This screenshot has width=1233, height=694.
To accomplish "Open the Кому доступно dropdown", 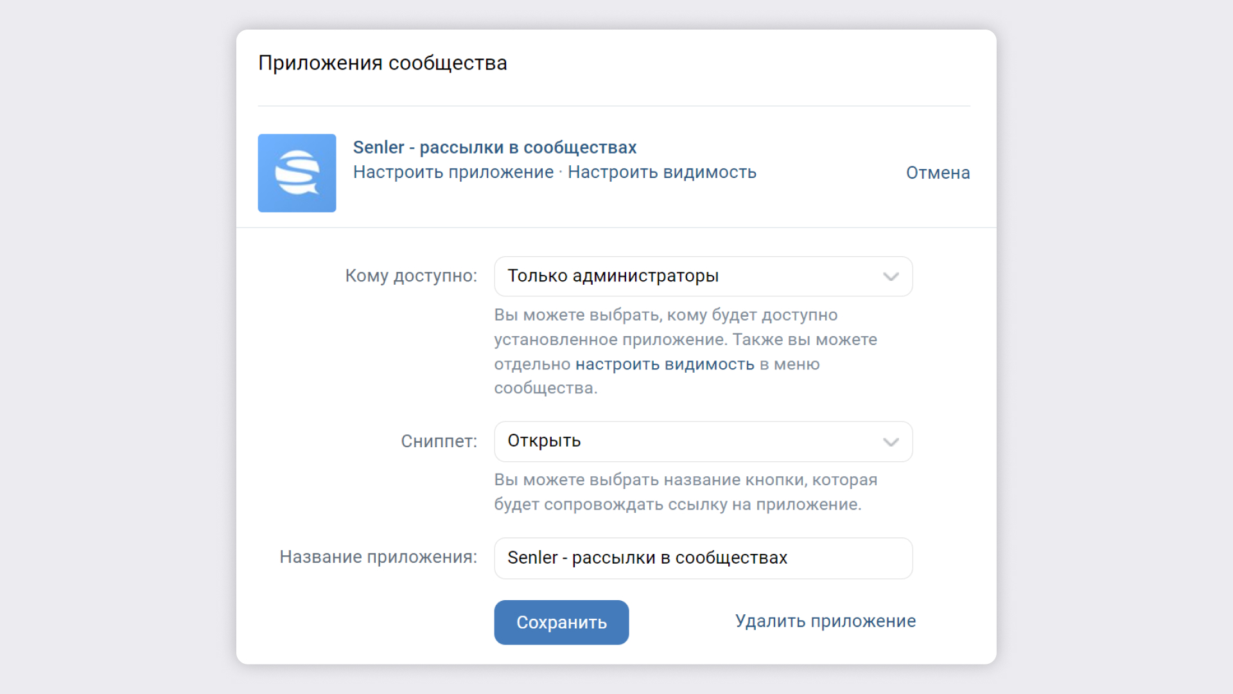I will click(x=703, y=276).
